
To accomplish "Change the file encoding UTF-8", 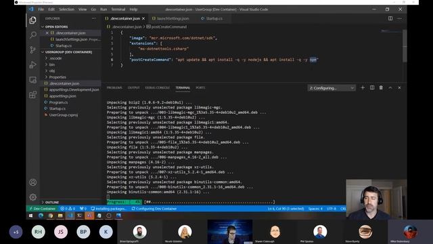I will pyautogui.click(x=332, y=209).
